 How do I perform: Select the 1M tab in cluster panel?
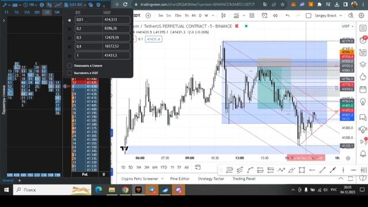coord(47,12)
